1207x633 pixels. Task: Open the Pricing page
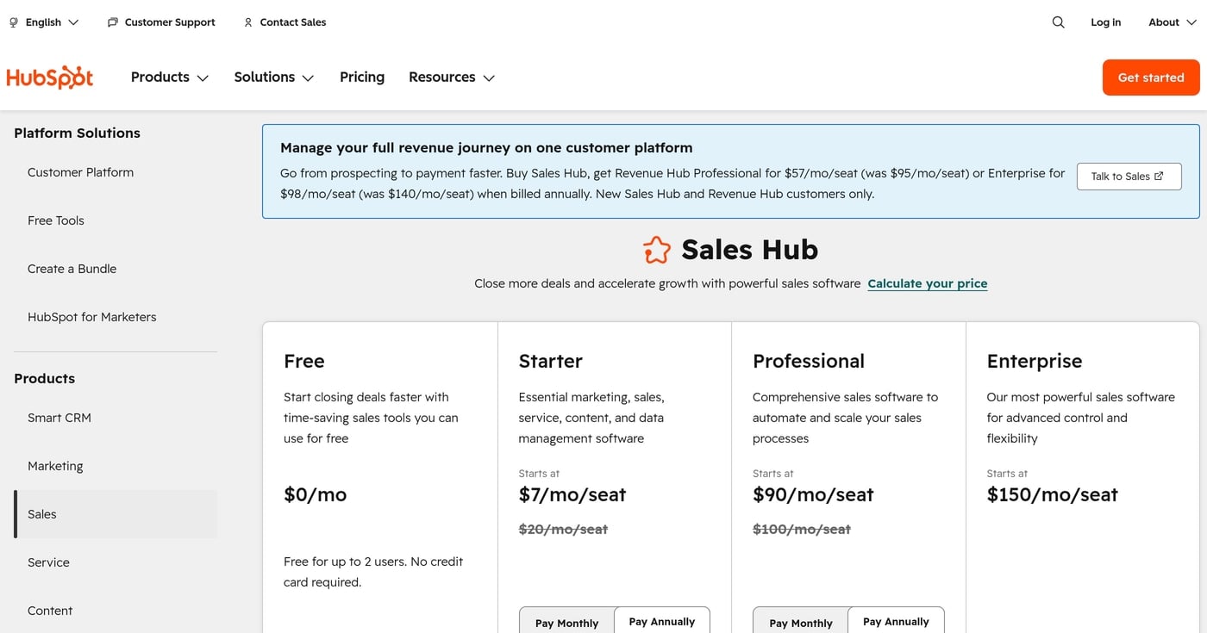point(362,78)
